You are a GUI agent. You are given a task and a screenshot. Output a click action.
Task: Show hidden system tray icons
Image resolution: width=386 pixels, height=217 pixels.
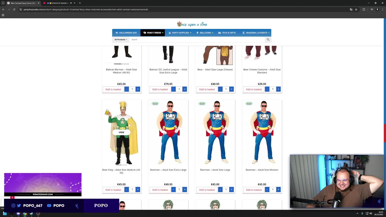[x=357, y=214]
